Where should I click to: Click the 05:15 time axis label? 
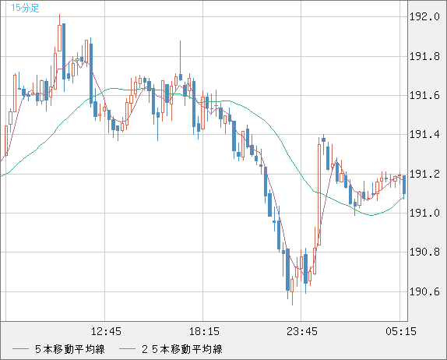tap(401, 331)
